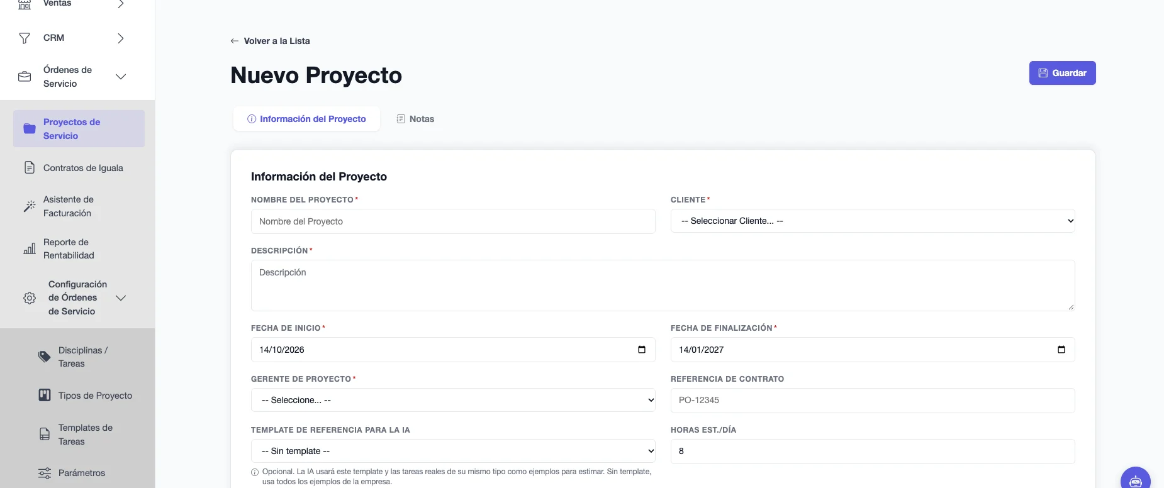
Task: Open Asistente de Facturación in sidebar
Action: click(79, 206)
